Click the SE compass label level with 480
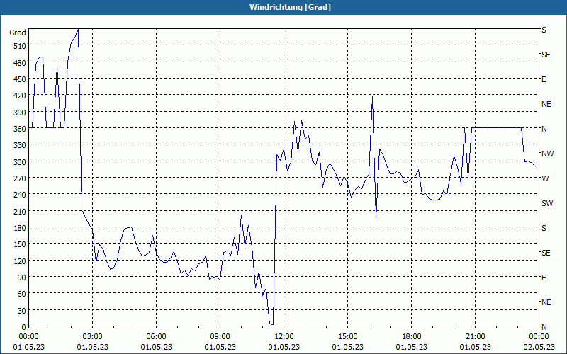Viewport: 567px width, 354px height. point(546,55)
